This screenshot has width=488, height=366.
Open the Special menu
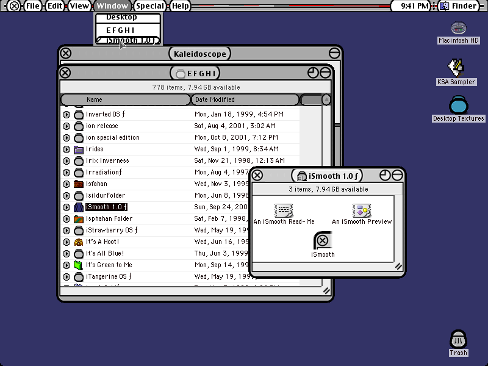tap(149, 6)
